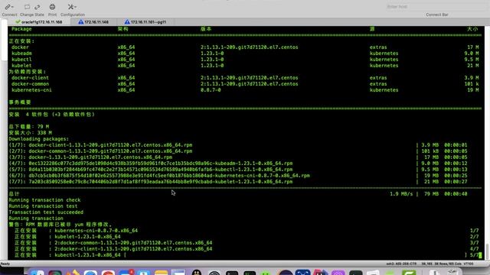Click the 5/7 install progress counter
Image resolution: width=490 pixels, height=275 pixels.
(x=474, y=255)
